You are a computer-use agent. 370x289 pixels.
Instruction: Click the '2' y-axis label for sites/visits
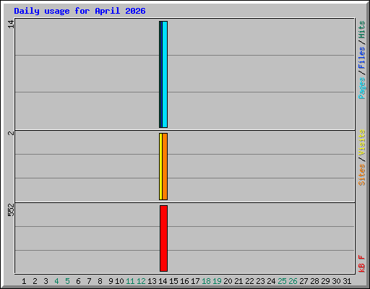[x=11, y=133]
